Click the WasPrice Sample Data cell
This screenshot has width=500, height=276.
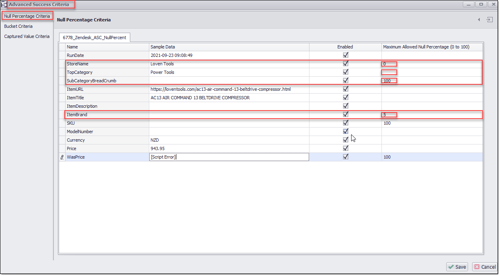pos(229,157)
